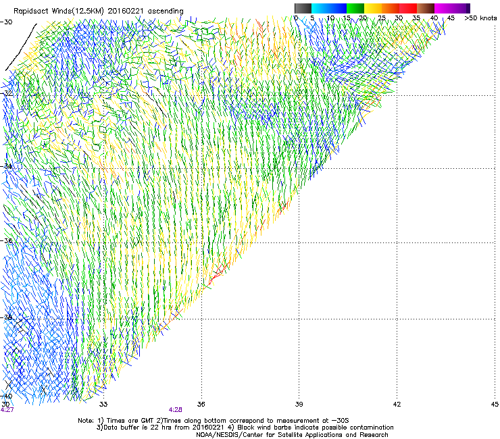Click the cyan-blue 5-15 knots legend segment

(329, 8)
